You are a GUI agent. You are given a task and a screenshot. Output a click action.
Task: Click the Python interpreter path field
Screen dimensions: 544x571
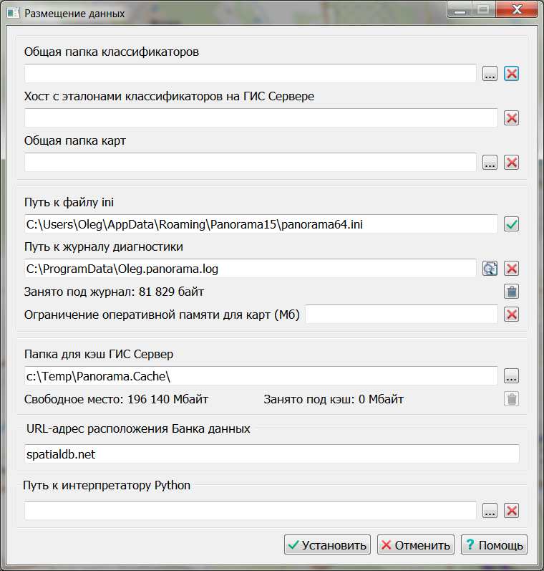[250, 511]
